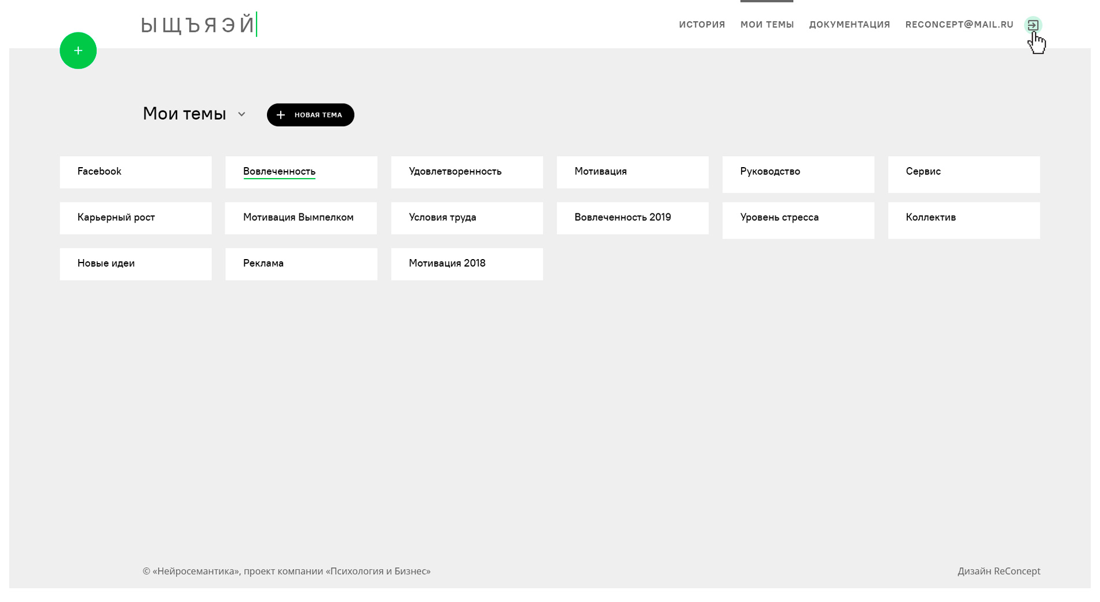Viewport: 1100px width, 602px height.
Task: Select the Вовлеченность topic
Action: (x=301, y=172)
